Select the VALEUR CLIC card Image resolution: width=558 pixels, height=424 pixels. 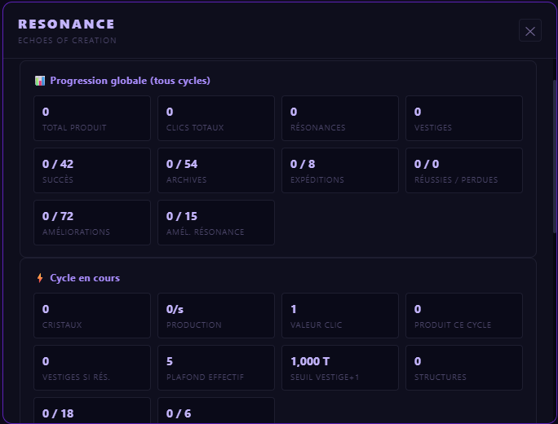340,316
